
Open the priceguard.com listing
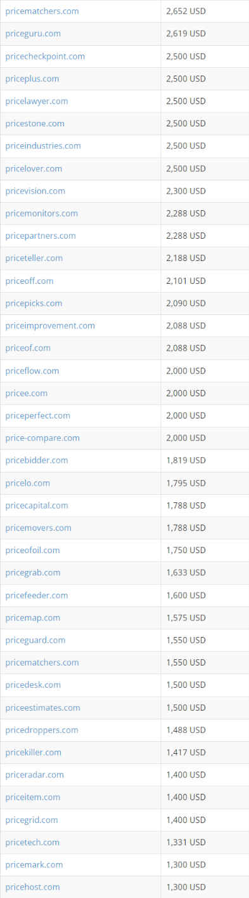(35, 640)
